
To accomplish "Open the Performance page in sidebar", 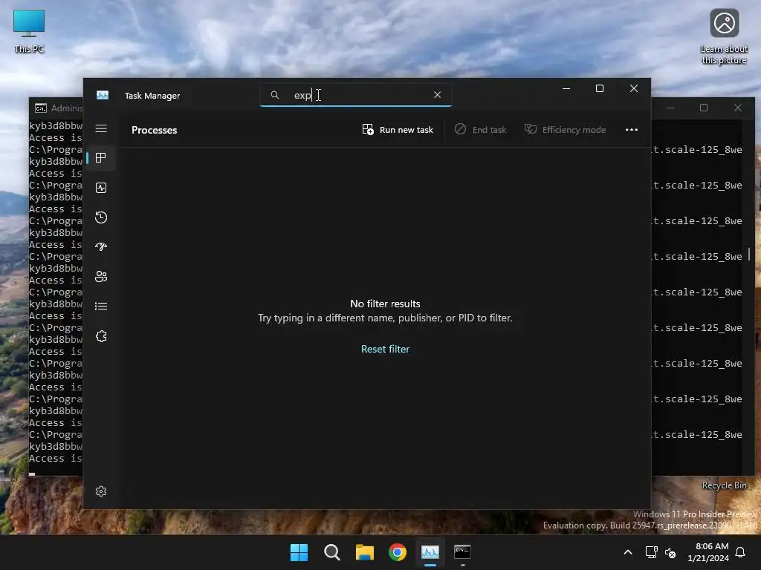I will [x=101, y=188].
